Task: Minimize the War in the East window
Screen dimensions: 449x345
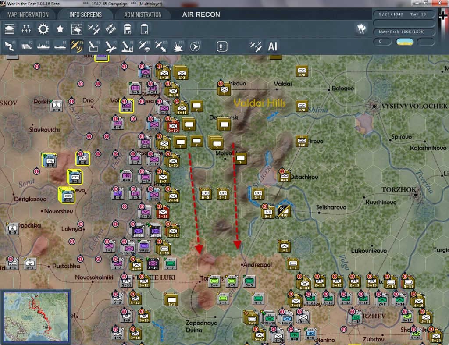Action: 417,3
